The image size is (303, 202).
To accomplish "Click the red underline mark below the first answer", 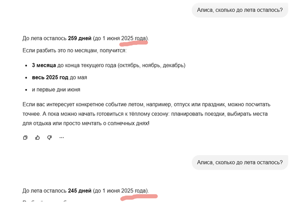I will click(x=134, y=43).
